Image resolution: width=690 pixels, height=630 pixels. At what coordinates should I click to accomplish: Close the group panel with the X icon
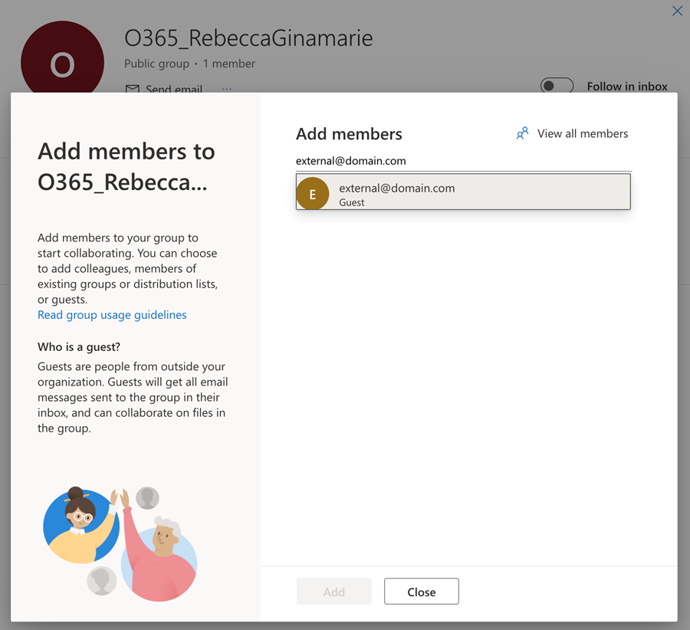click(677, 11)
